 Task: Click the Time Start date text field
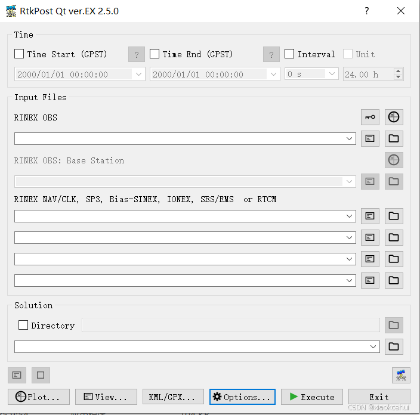73,74
